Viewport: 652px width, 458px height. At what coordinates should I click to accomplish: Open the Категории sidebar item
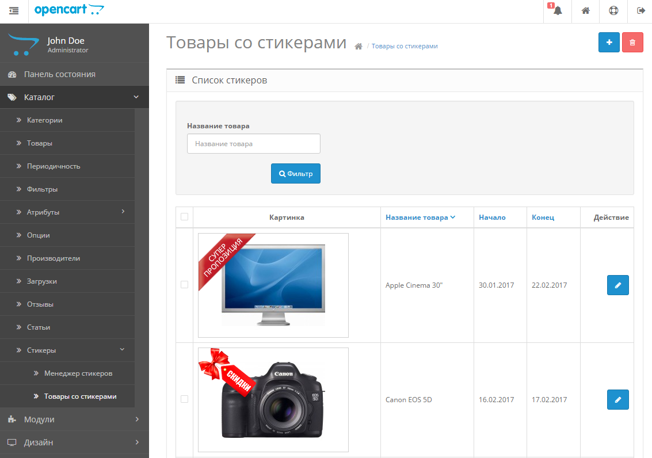(44, 120)
